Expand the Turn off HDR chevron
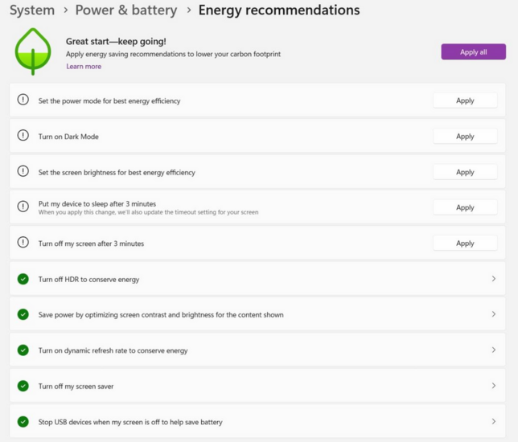Screen dimensions: 518x442 (x=494, y=279)
